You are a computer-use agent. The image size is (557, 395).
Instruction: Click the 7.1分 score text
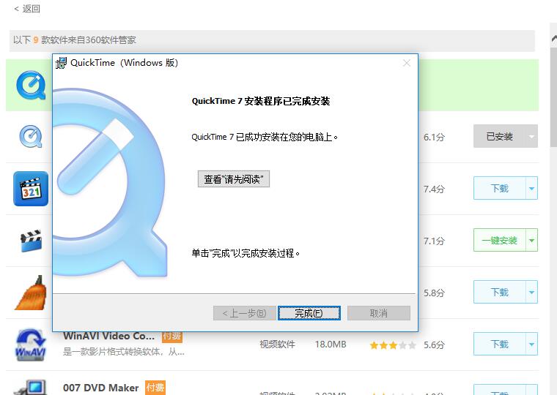pos(434,241)
